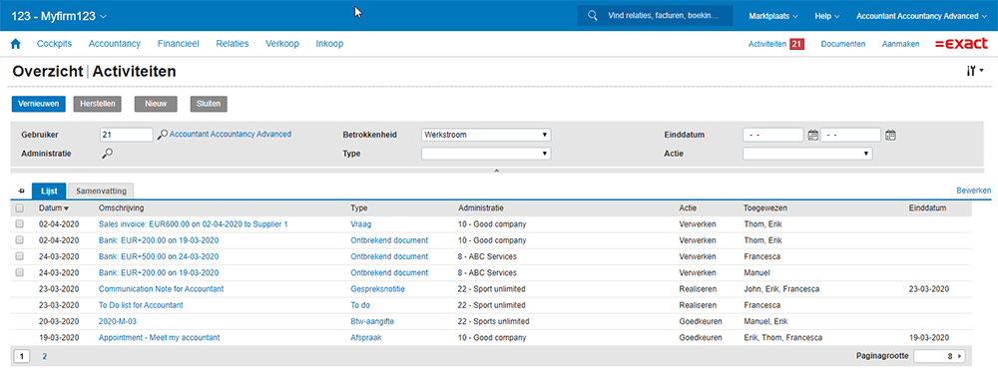
Task: Open the Relaties menu
Action: coord(233,44)
